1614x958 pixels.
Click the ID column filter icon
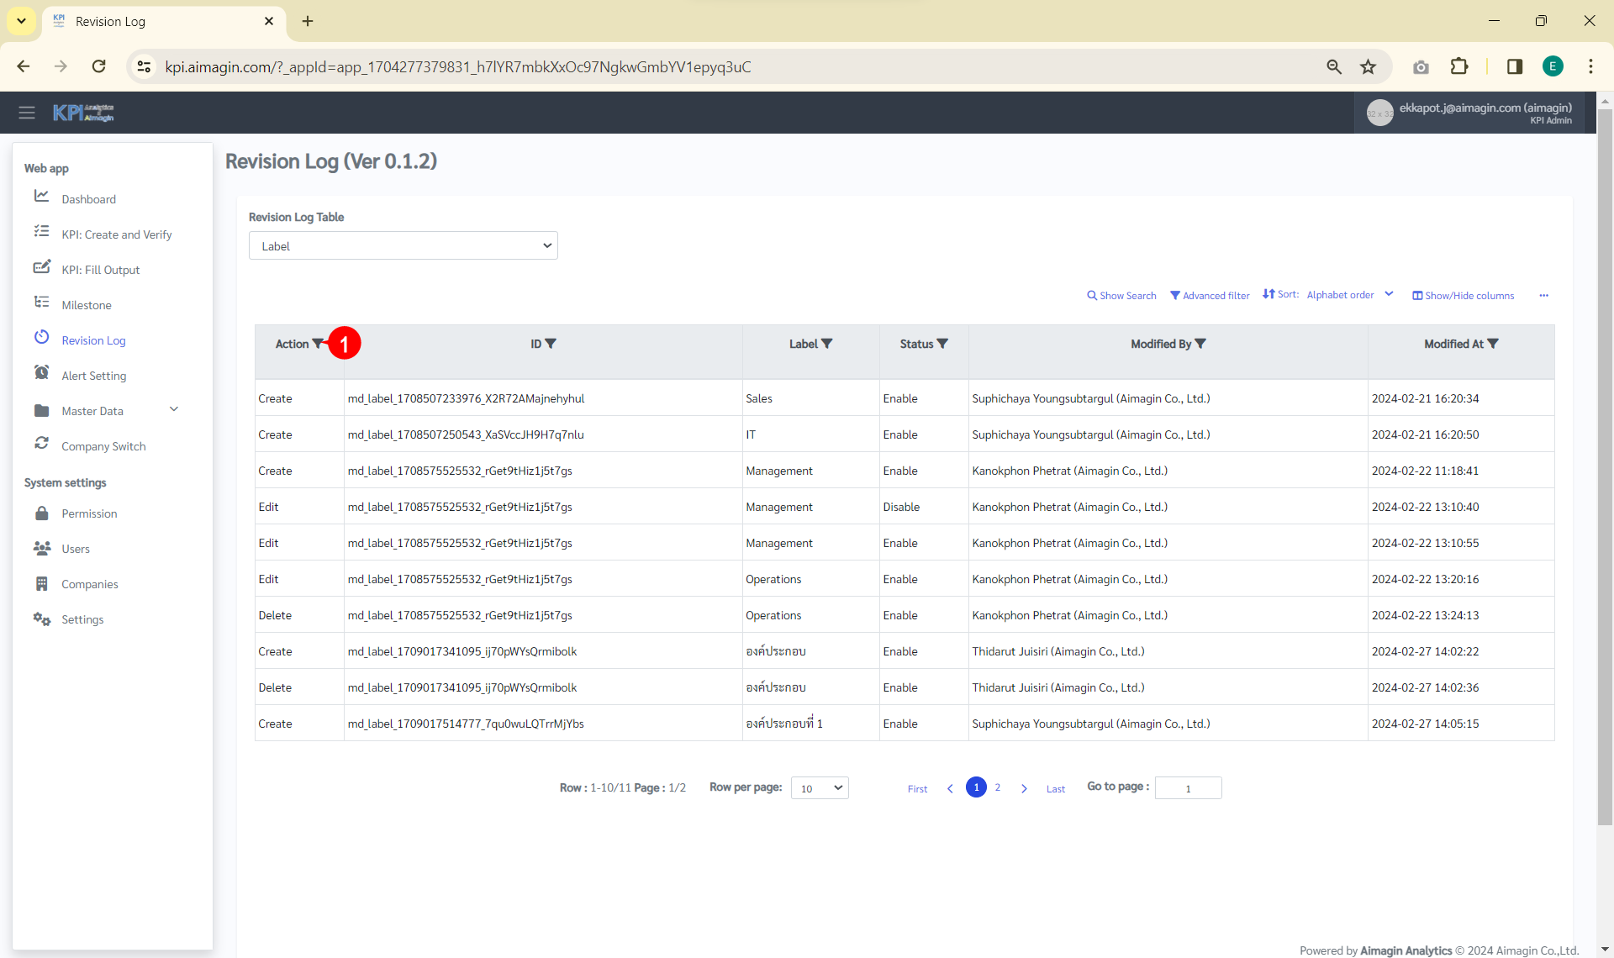pos(551,344)
